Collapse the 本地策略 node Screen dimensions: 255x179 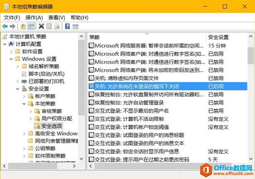click(x=24, y=104)
